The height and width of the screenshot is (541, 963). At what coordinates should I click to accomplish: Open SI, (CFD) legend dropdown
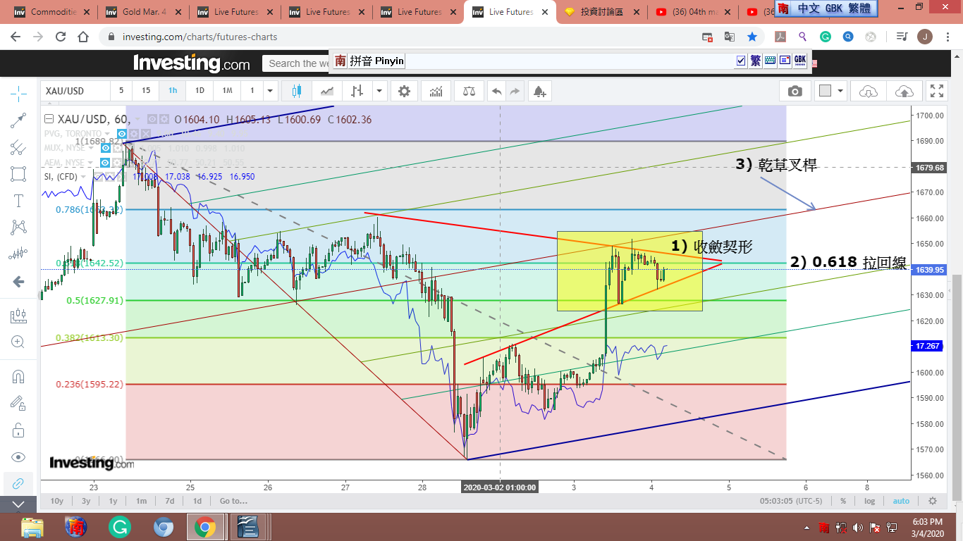click(83, 177)
